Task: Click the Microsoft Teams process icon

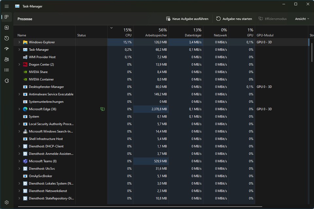Action: 25,161
